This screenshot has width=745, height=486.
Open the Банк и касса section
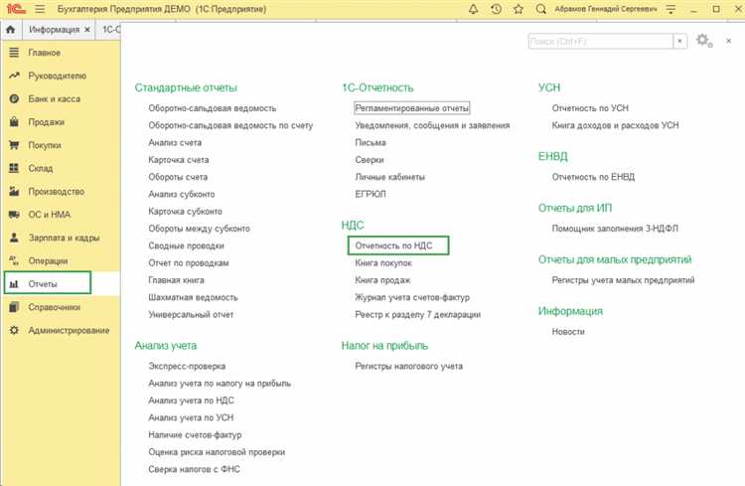tap(55, 99)
